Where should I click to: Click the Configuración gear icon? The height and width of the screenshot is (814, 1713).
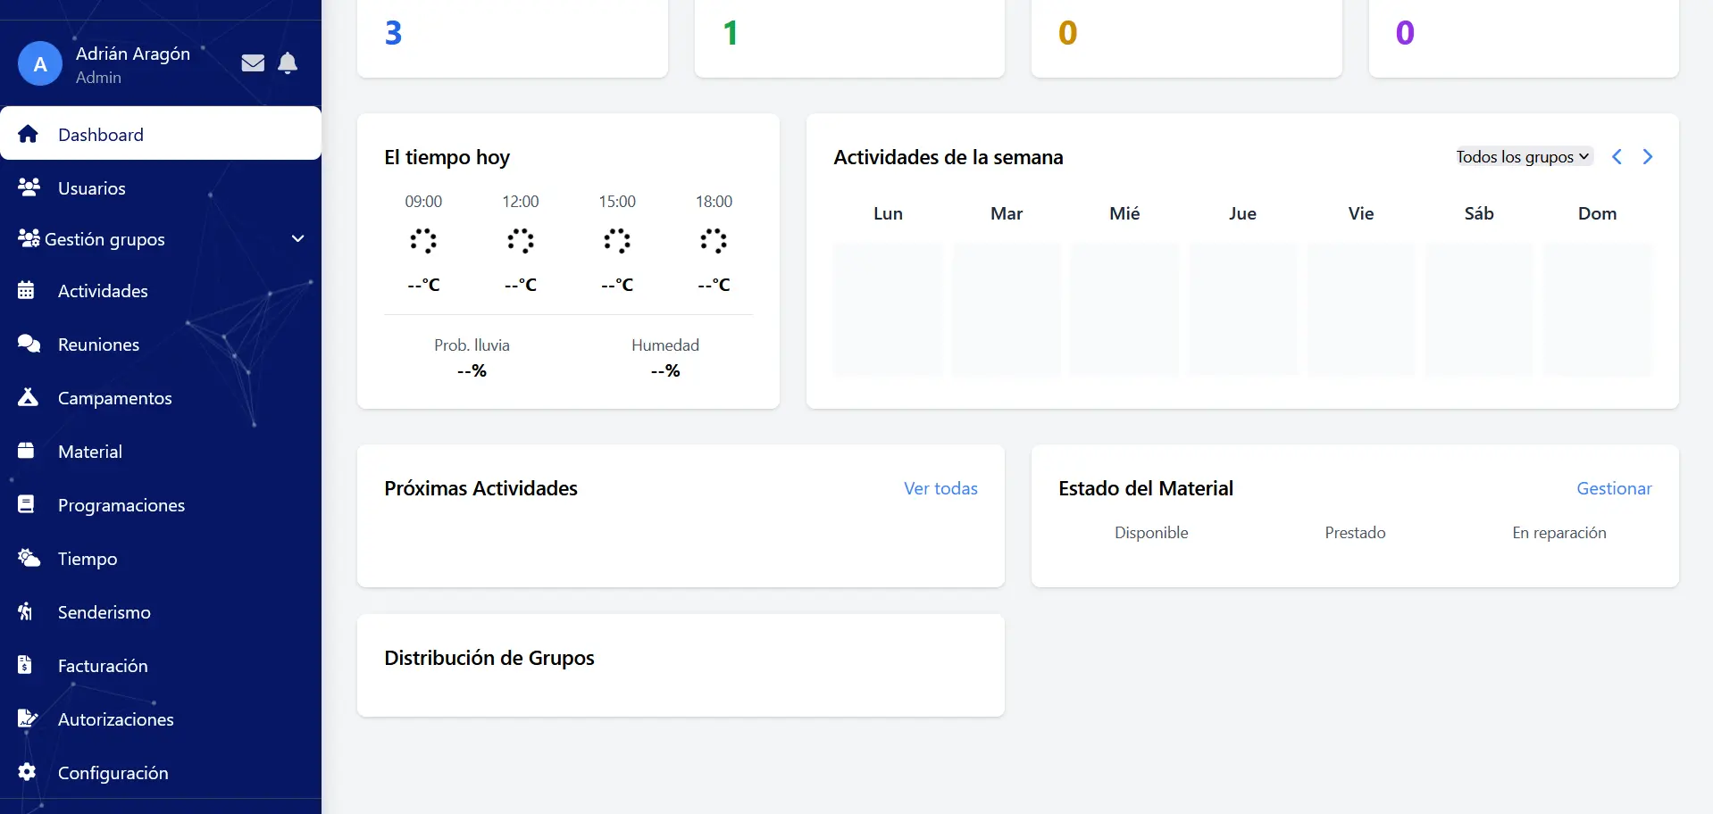tap(27, 772)
